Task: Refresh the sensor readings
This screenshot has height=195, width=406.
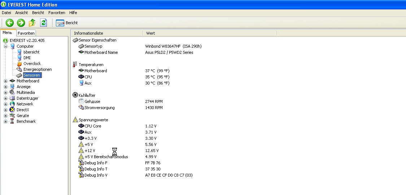Action: coord(44,23)
